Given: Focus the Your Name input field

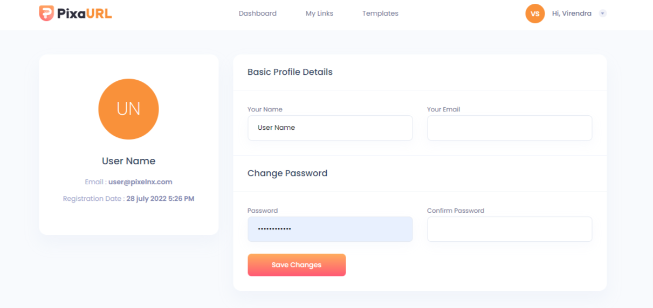Looking at the screenshot, I should coord(330,128).
